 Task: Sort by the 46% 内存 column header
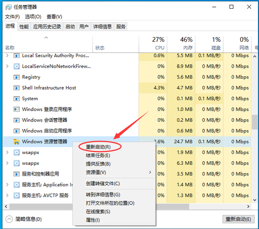tap(181, 44)
